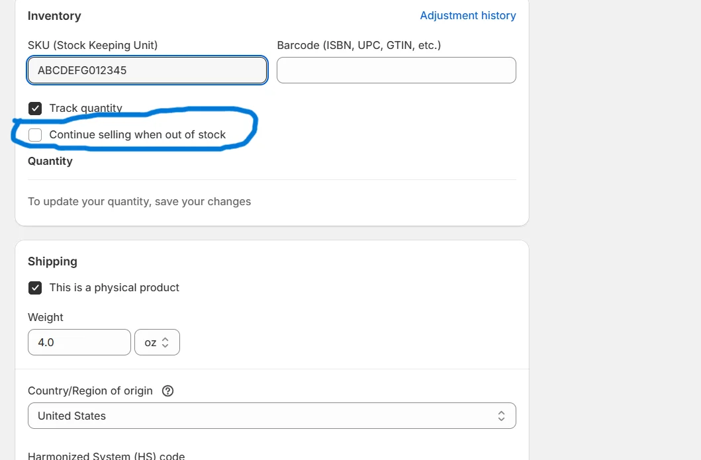Click the empty Barcode input field
Screen dimensions: 701x460
[396, 69]
